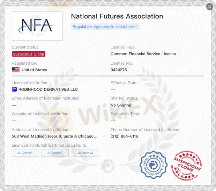Click the NFA logo image
Image resolution: width=216 pixels, height=191 pixels.
(37, 26)
